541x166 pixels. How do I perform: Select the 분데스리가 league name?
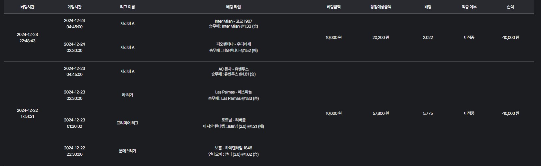[127, 151]
